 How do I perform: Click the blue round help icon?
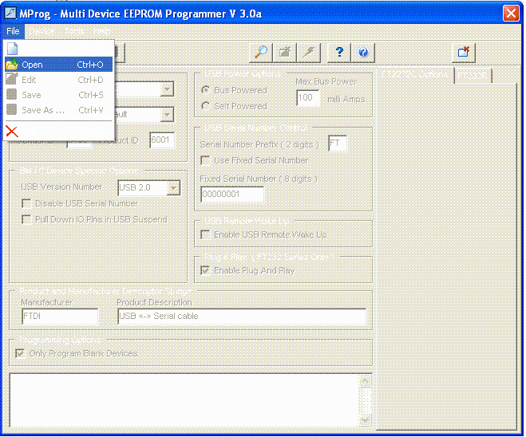[x=363, y=52]
